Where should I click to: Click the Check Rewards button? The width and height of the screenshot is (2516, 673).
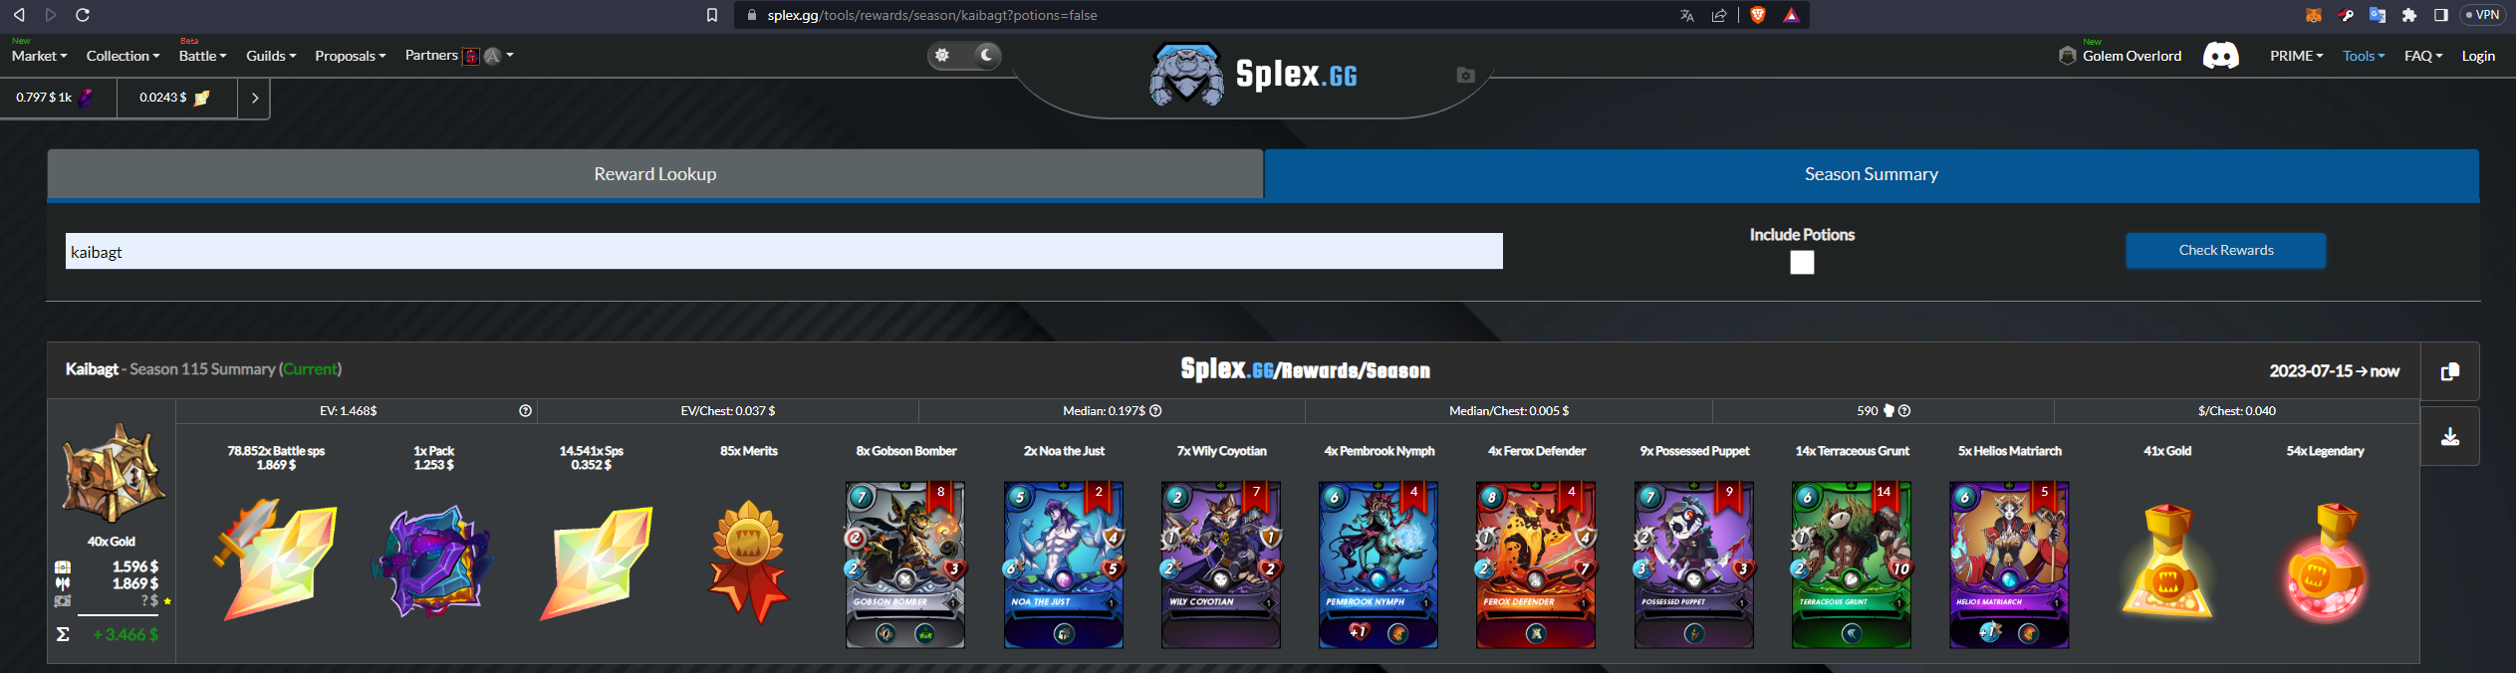click(2226, 250)
